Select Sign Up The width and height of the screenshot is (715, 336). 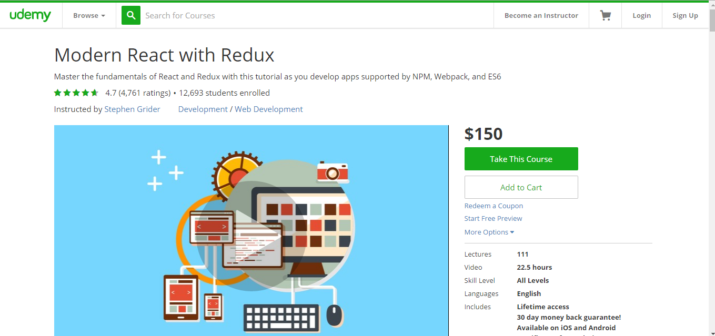pyautogui.click(x=684, y=15)
